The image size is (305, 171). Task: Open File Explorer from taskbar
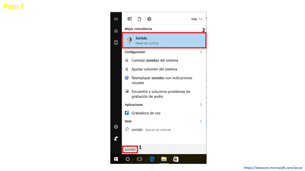click(164, 159)
